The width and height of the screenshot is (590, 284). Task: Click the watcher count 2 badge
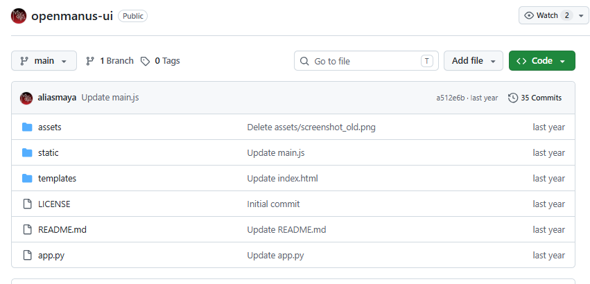pyautogui.click(x=566, y=15)
